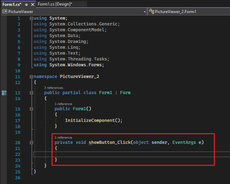The height and width of the screenshot is (184, 230).
Task: Click the class icon beside PictureViewer_2.Form1
Action: [x=151, y=12]
